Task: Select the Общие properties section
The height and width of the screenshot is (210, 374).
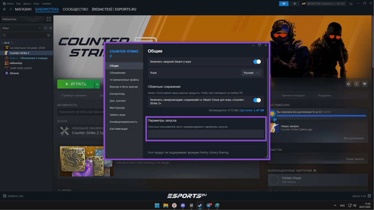Action: tap(124, 66)
